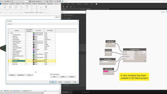Click the Blue color swatch for Axis of Rotation
This screenshot has width=167, height=94.
pyautogui.click(x=34, y=53)
